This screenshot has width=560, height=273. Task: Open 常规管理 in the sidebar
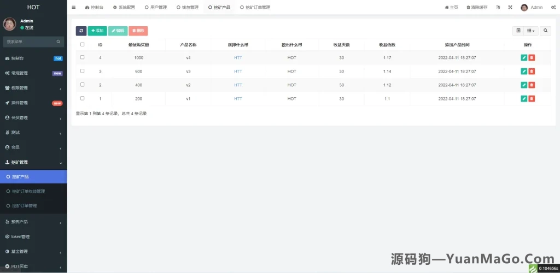[x=33, y=73]
